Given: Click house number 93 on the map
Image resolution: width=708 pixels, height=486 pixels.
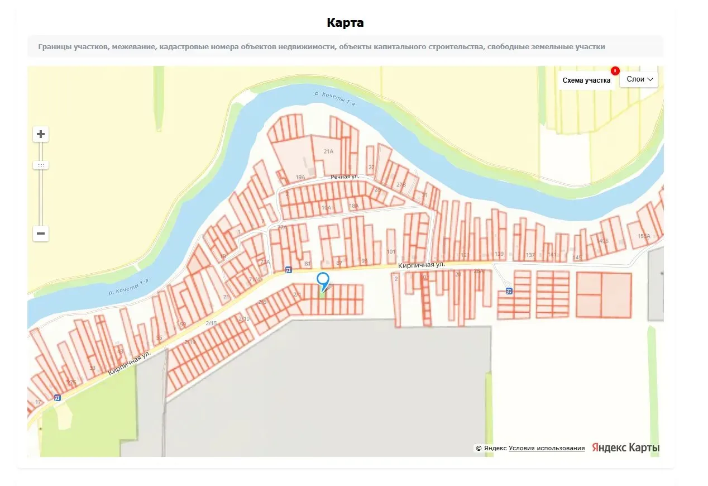Looking at the screenshot, I should pos(364,261).
